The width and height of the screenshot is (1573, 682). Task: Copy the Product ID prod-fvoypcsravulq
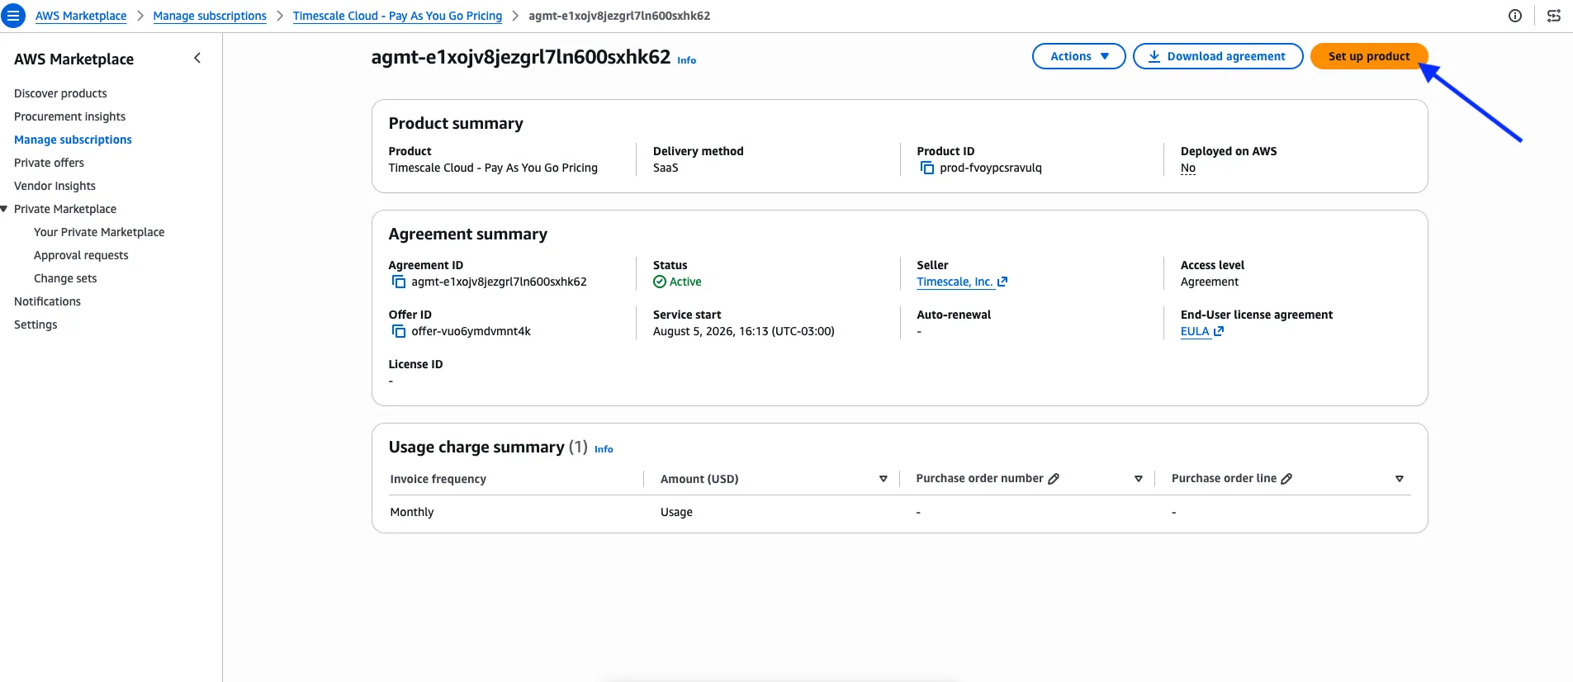pyautogui.click(x=927, y=168)
